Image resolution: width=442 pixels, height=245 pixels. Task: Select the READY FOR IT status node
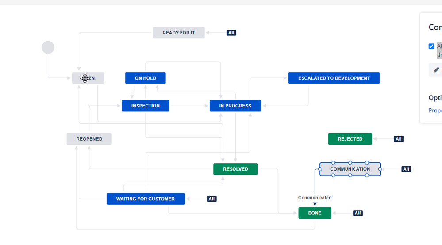(x=179, y=33)
